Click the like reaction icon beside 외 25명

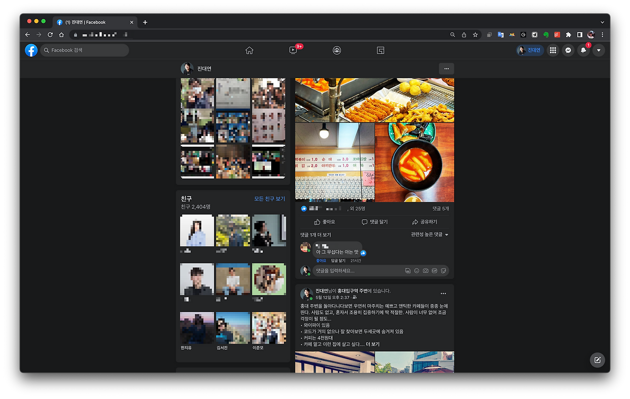(304, 209)
